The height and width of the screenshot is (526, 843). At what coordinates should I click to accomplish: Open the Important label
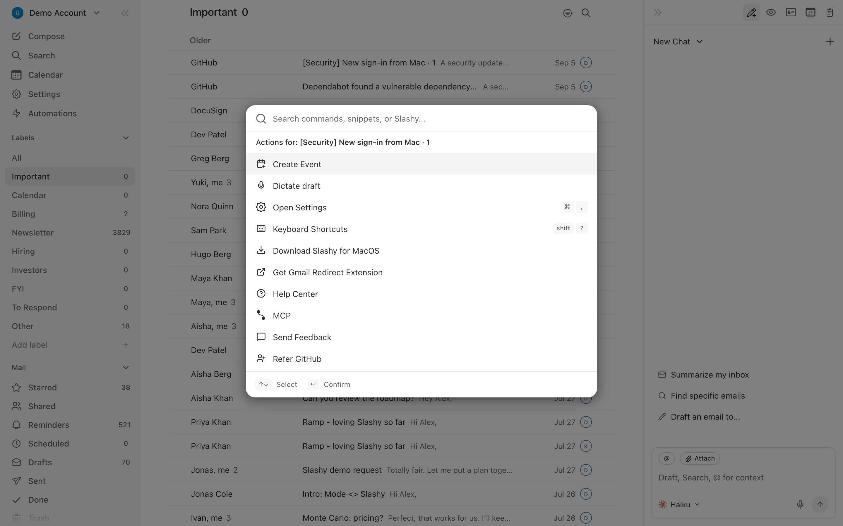pos(70,177)
